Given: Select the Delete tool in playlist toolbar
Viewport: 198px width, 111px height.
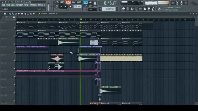Looking at the screenshot, I should tap(16, 14).
